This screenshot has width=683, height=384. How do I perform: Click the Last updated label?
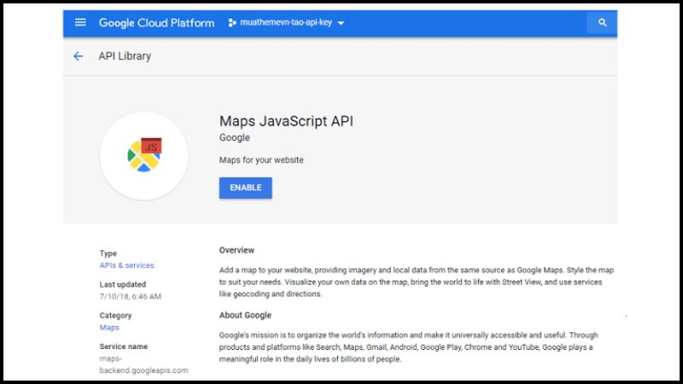tap(122, 284)
